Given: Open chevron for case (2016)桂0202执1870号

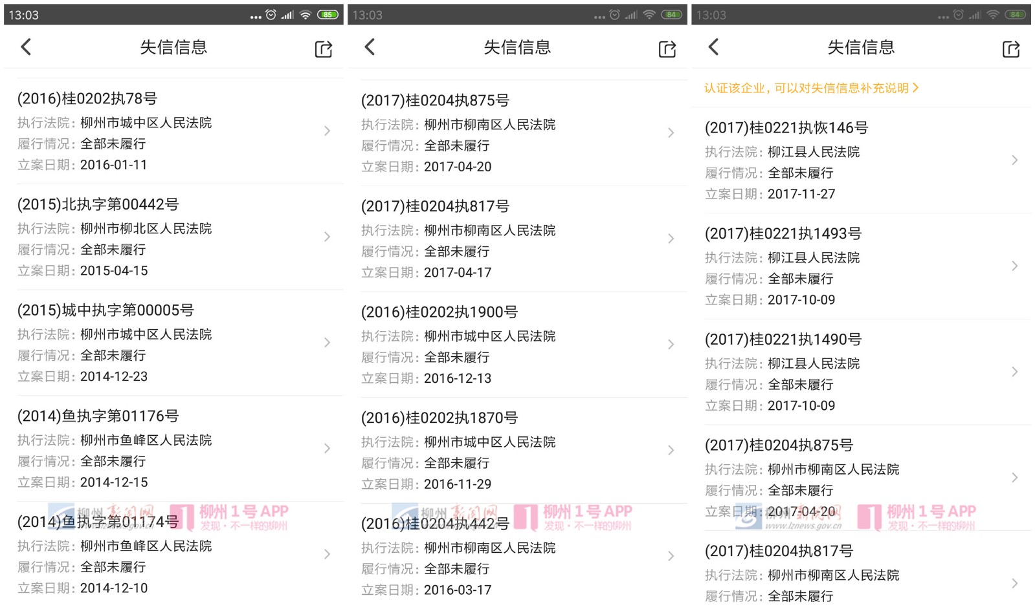Looking at the screenshot, I should [671, 450].
